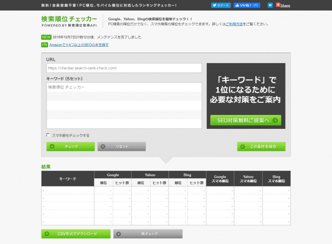Open the Amazon SEO books PR link
The width and height of the screenshot is (332, 244).
[x=79, y=45]
